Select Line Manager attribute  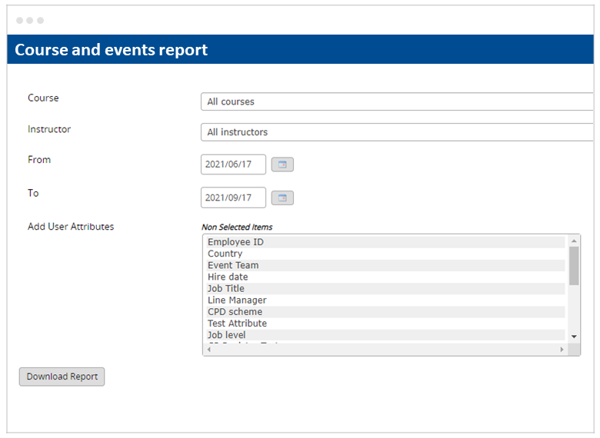[x=385, y=300]
